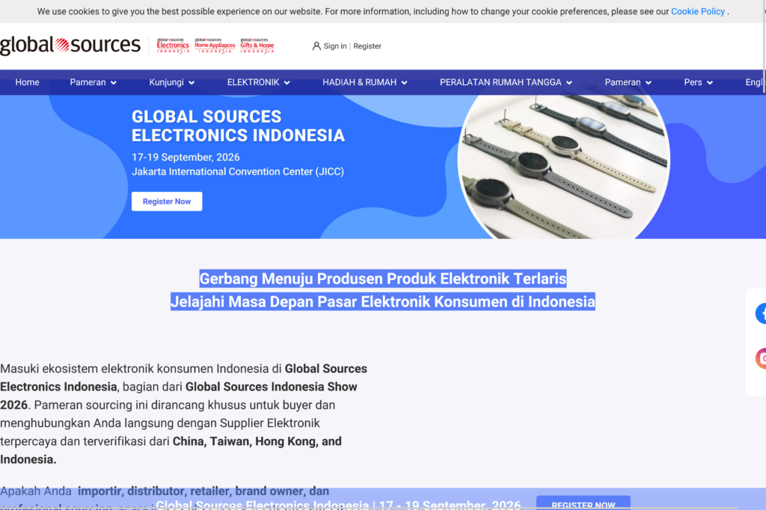Image resolution: width=766 pixels, height=510 pixels.
Task: Expand the Kunjungi dropdown menu
Action: [171, 82]
